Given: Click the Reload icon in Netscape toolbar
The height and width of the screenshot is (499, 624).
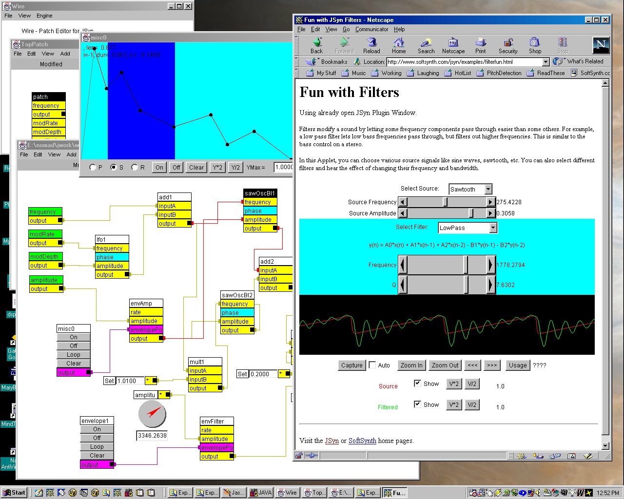Looking at the screenshot, I should pyautogui.click(x=371, y=43).
